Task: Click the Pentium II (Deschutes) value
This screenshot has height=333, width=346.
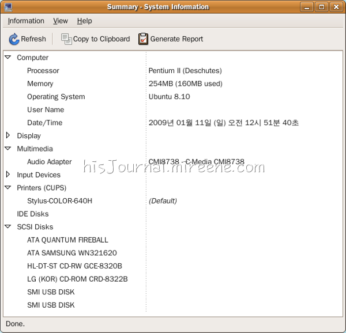Action: 185,70
